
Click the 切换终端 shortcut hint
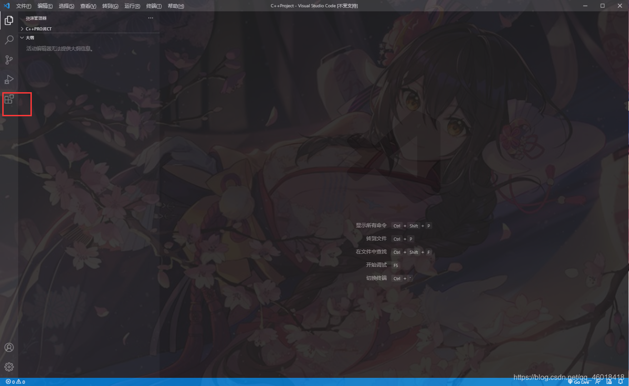tap(376, 278)
